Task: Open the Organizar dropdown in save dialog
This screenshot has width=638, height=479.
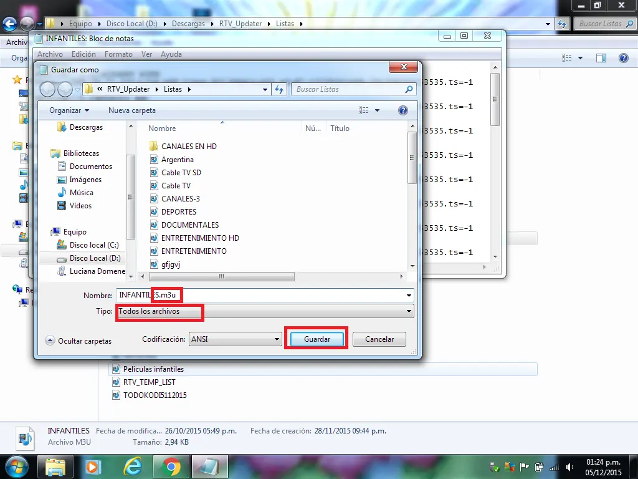Action: pyautogui.click(x=69, y=110)
